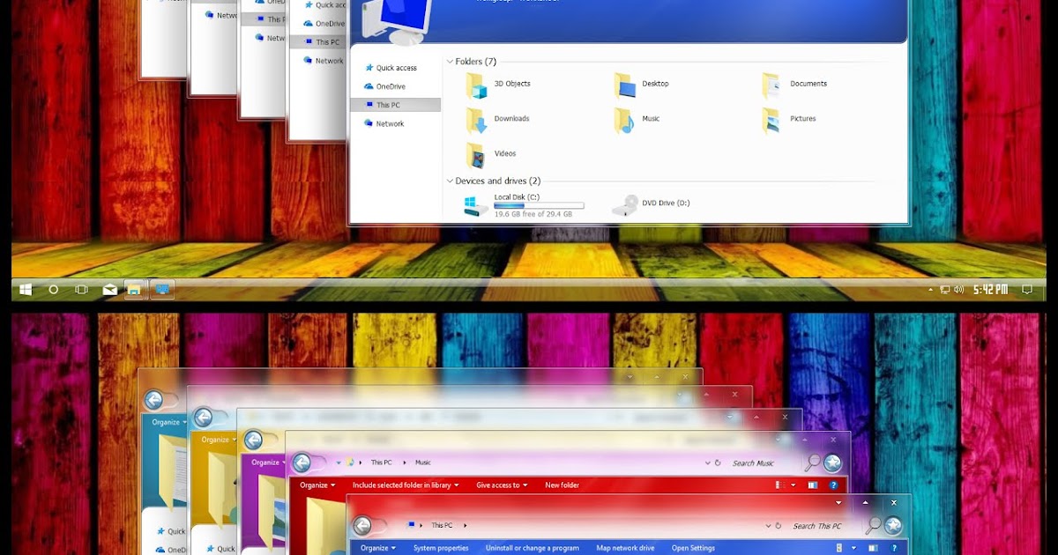
Task: Expand Include selected folder in library menu
Action: click(x=406, y=485)
